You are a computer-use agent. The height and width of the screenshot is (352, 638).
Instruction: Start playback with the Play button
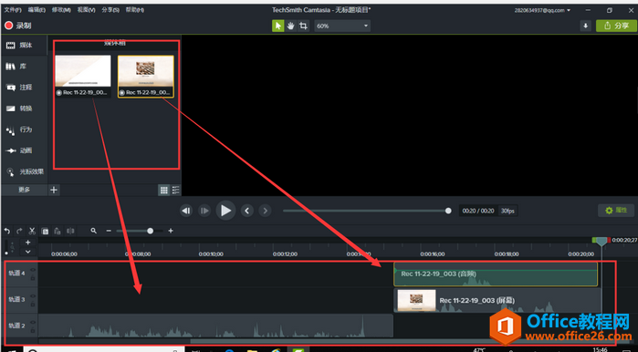click(x=225, y=211)
